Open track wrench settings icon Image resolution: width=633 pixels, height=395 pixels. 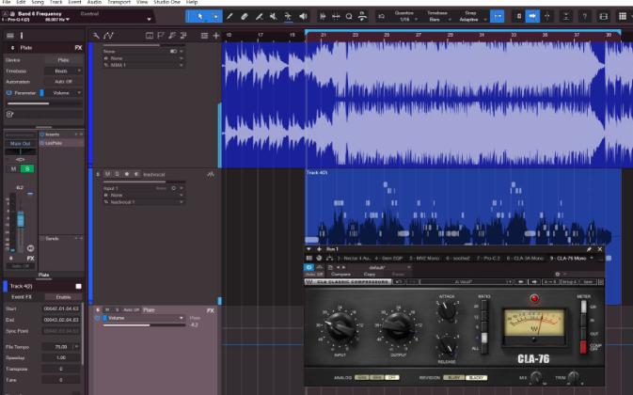click(x=96, y=36)
